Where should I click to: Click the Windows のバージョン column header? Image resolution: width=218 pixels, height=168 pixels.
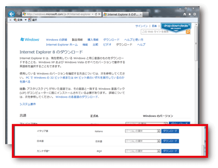pyautogui.click(x=158, y=116)
